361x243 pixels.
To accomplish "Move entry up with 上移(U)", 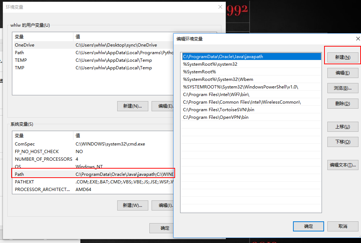I will (343, 127).
